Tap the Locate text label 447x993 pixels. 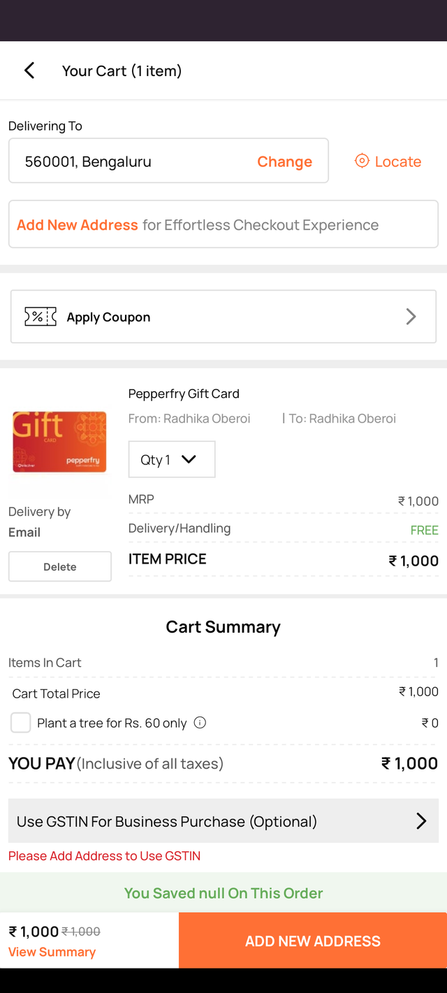pyautogui.click(x=398, y=161)
